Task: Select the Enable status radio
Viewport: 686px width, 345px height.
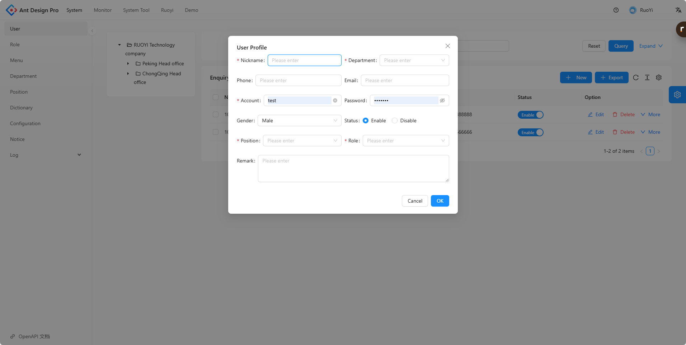Action: pyautogui.click(x=366, y=120)
